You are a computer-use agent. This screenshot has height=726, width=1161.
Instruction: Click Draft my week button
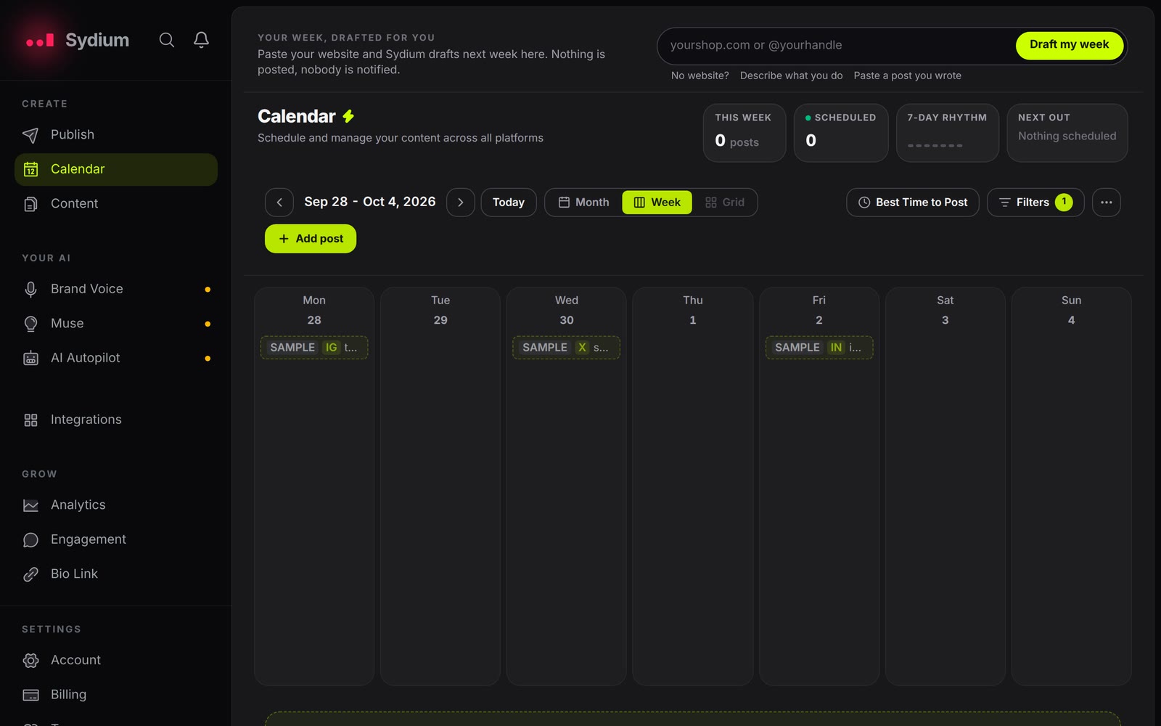(x=1070, y=45)
